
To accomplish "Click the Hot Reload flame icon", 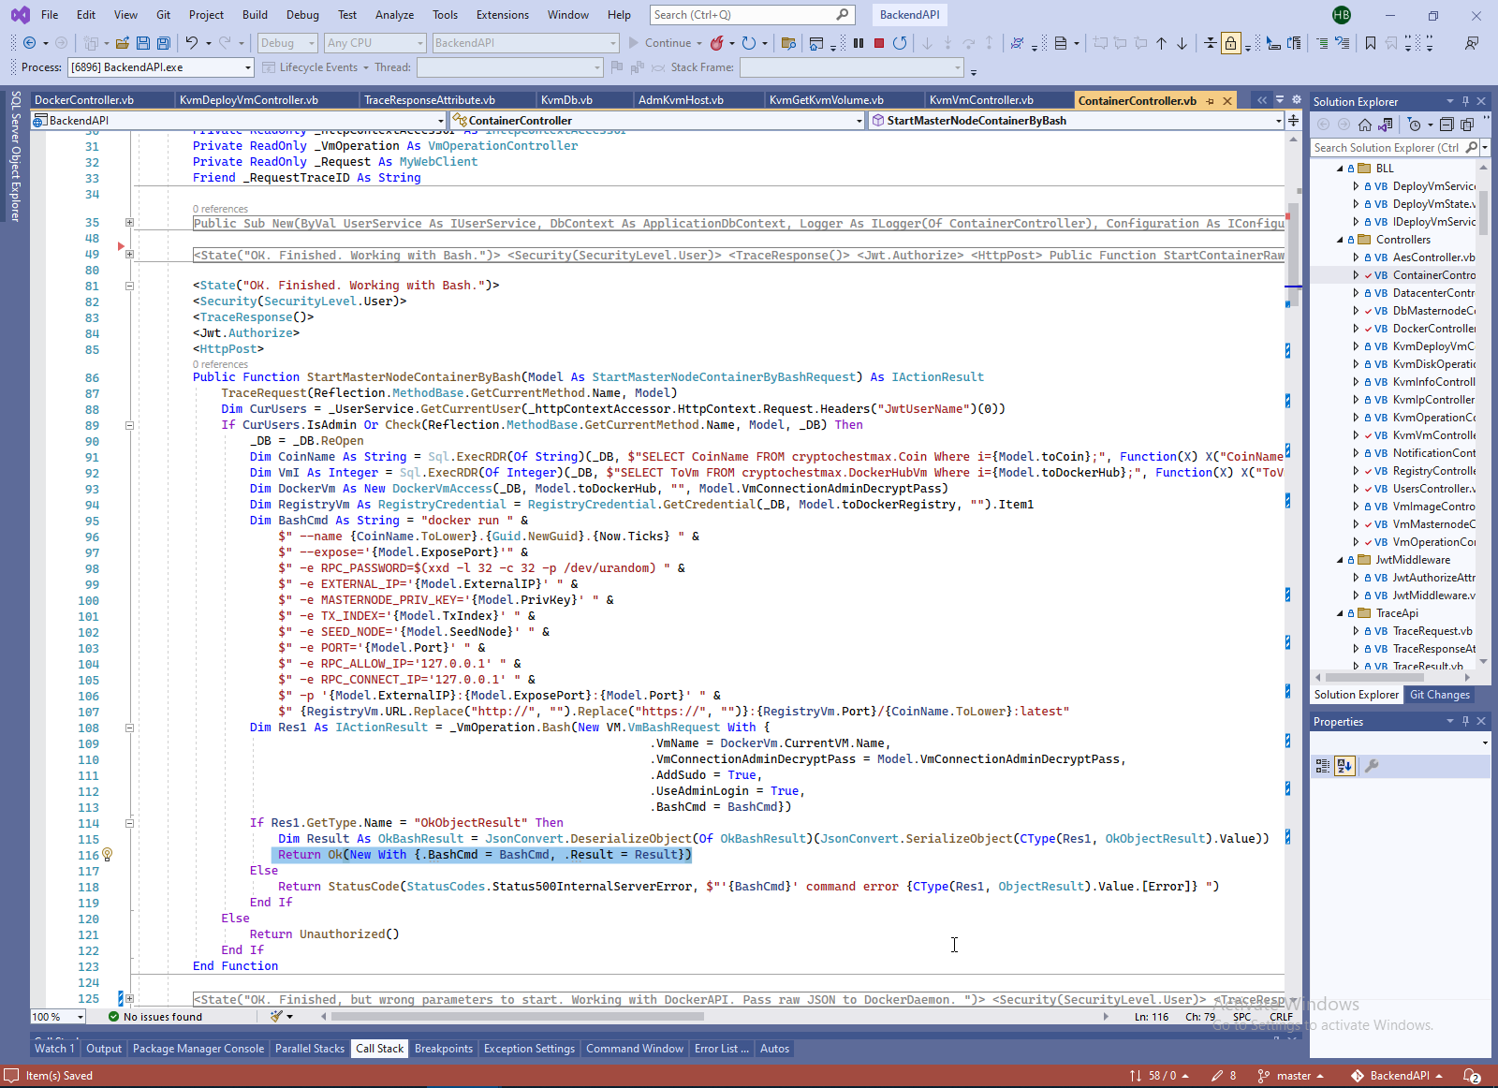I will [716, 43].
